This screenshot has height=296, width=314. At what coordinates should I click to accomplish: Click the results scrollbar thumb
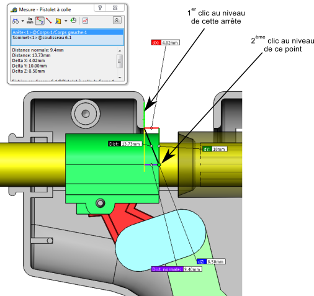[x=120, y=61]
